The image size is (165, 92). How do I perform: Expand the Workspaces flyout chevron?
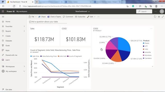24,66
